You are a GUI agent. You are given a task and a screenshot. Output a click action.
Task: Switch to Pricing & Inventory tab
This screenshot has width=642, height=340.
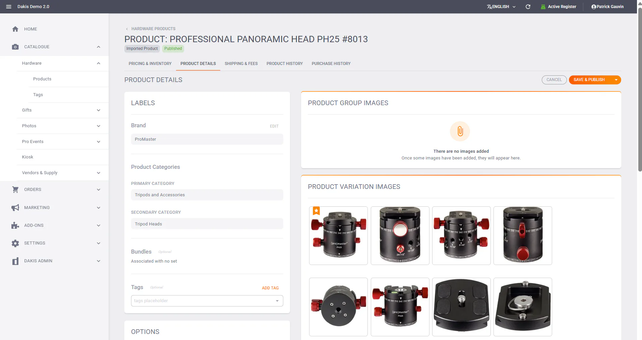tap(150, 64)
